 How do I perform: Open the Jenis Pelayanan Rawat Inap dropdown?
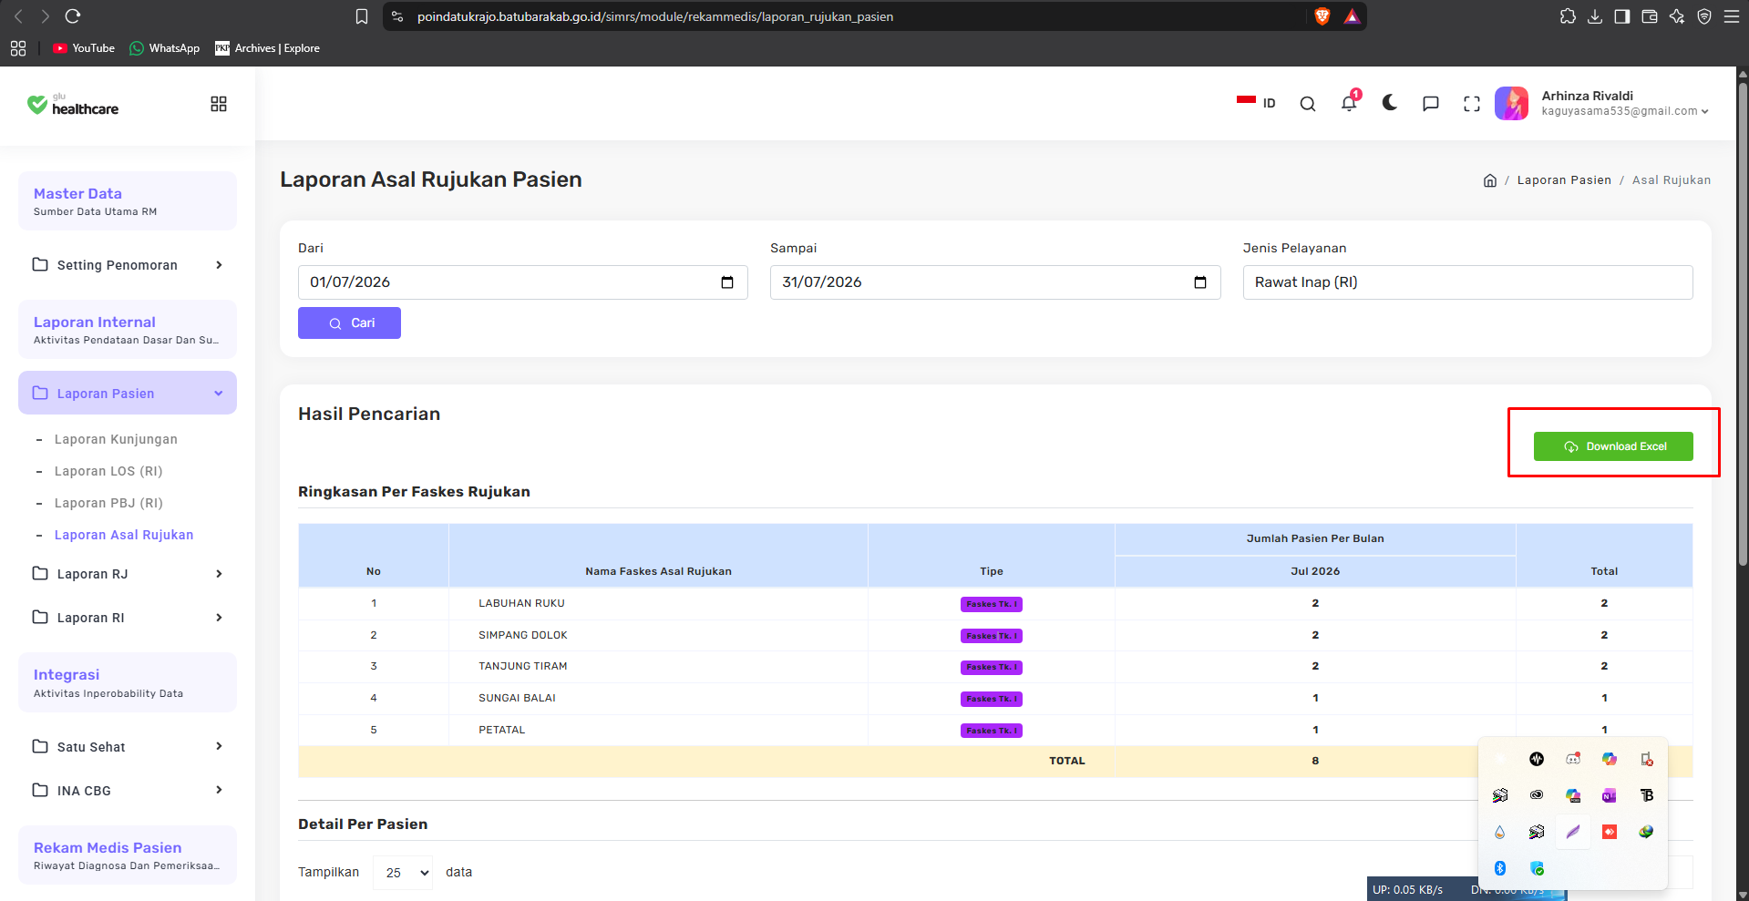[x=1467, y=282]
